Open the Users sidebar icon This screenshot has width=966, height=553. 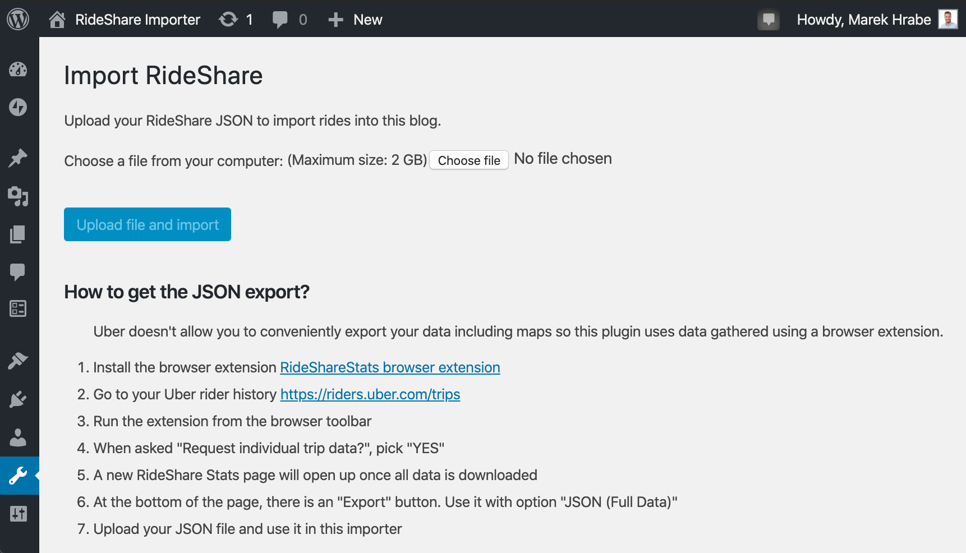coord(18,437)
